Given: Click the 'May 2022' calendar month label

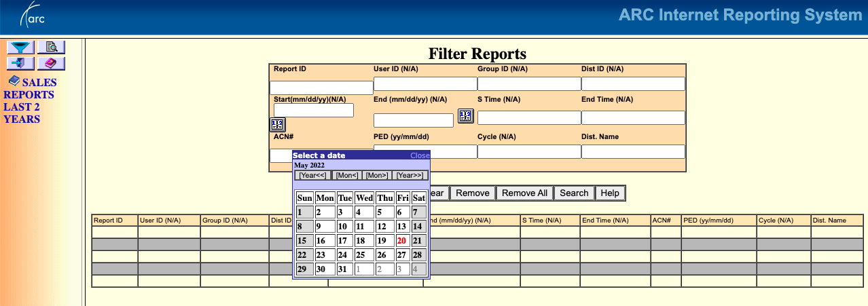Looking at the screenshot, I should click(310, 165).
